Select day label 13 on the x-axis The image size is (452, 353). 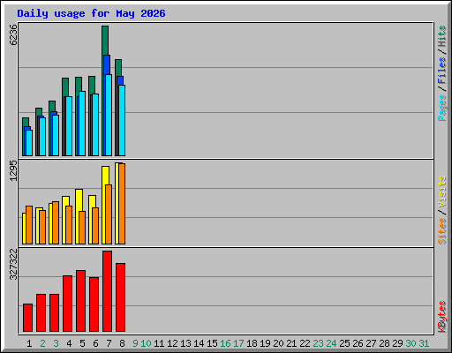click(x=185, y=343)
